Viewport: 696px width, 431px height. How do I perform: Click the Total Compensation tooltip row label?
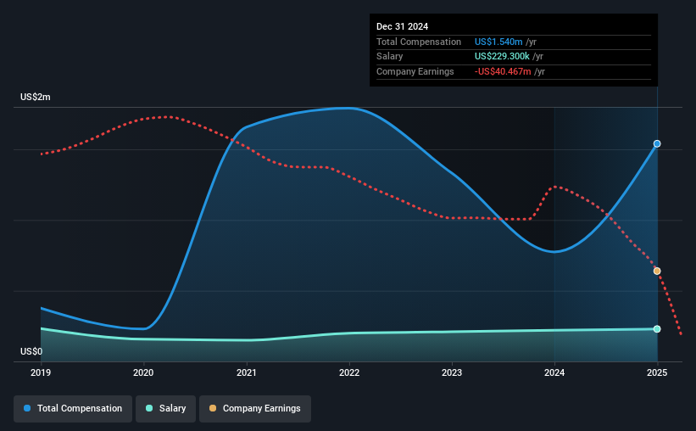point(419,42)
